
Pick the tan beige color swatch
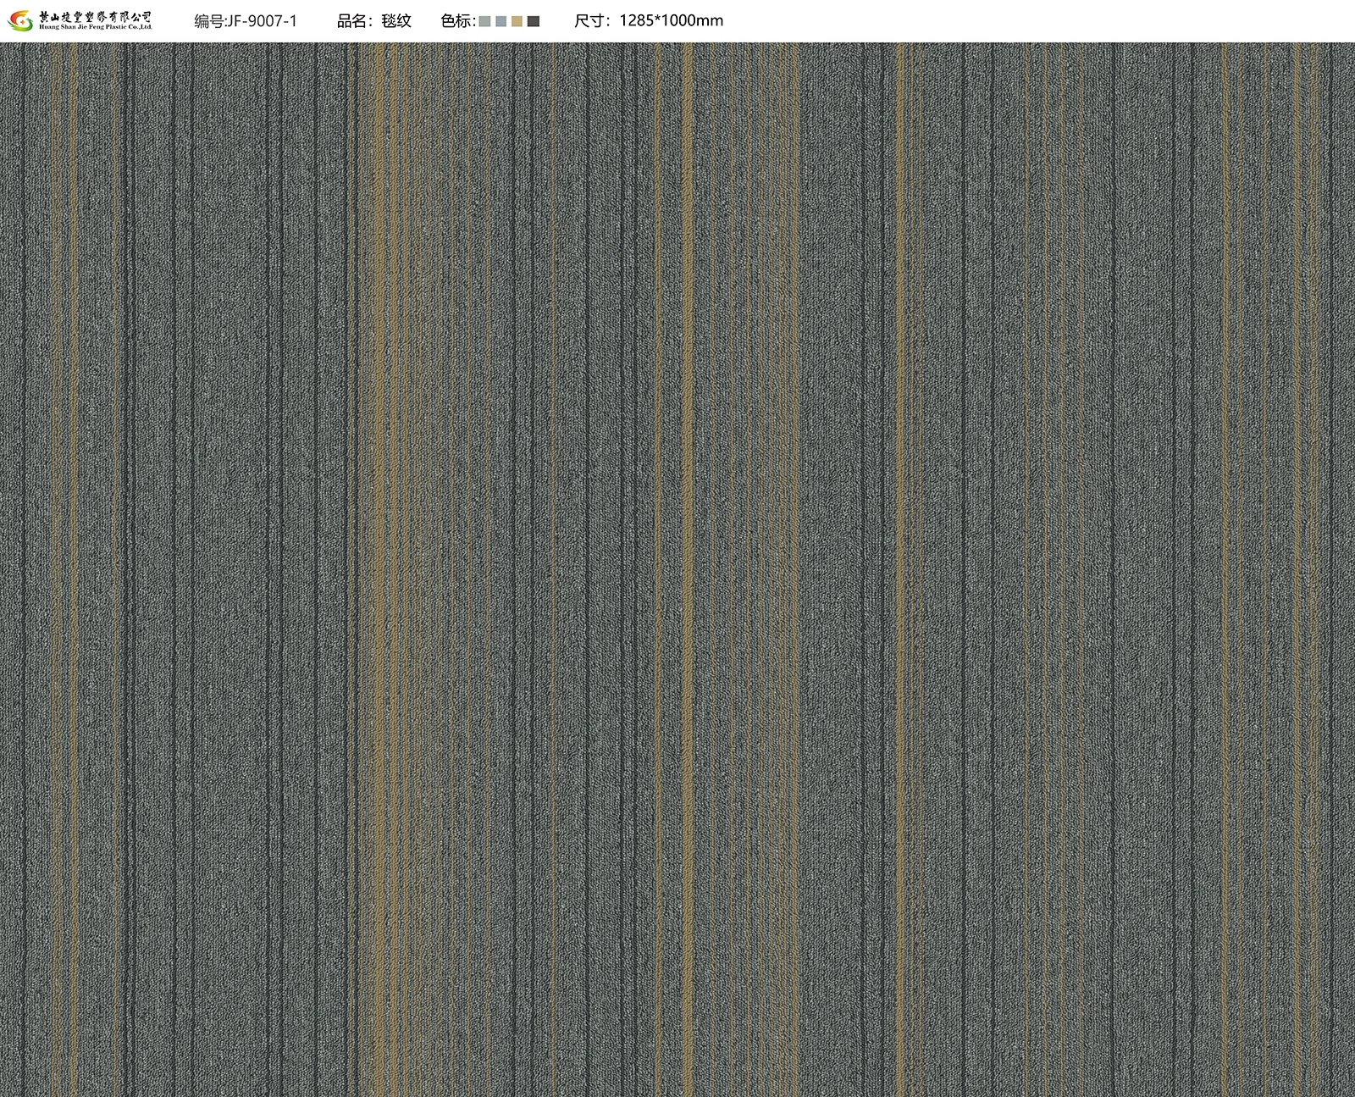click(x=517, y=22)
